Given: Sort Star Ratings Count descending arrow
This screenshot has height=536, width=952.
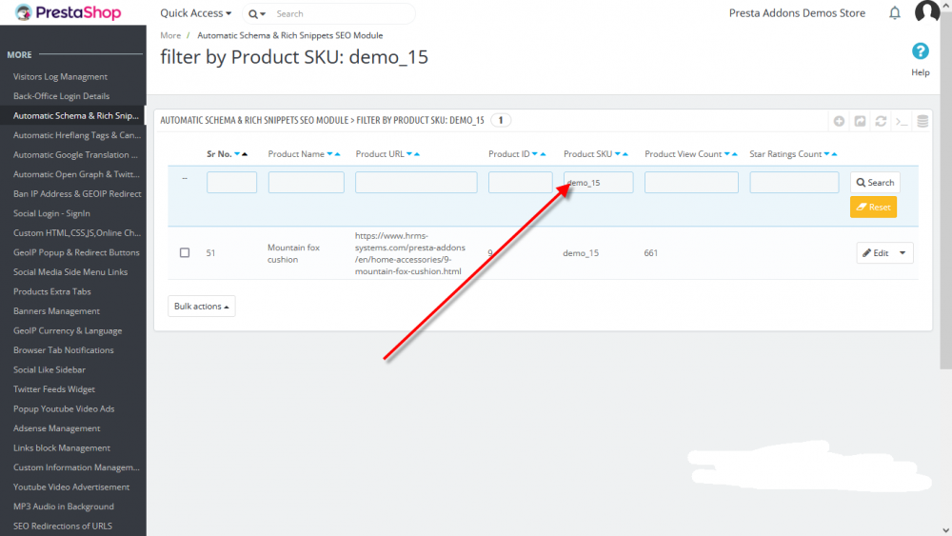Looking at the screenshot, I should 826,154.
